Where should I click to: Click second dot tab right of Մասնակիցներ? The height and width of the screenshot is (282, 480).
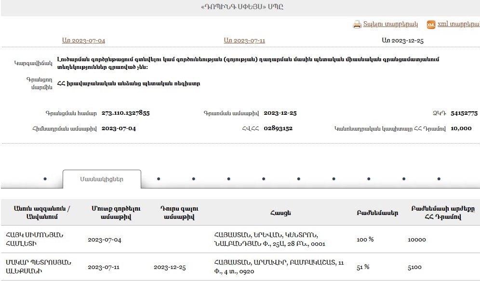[194, 179]
